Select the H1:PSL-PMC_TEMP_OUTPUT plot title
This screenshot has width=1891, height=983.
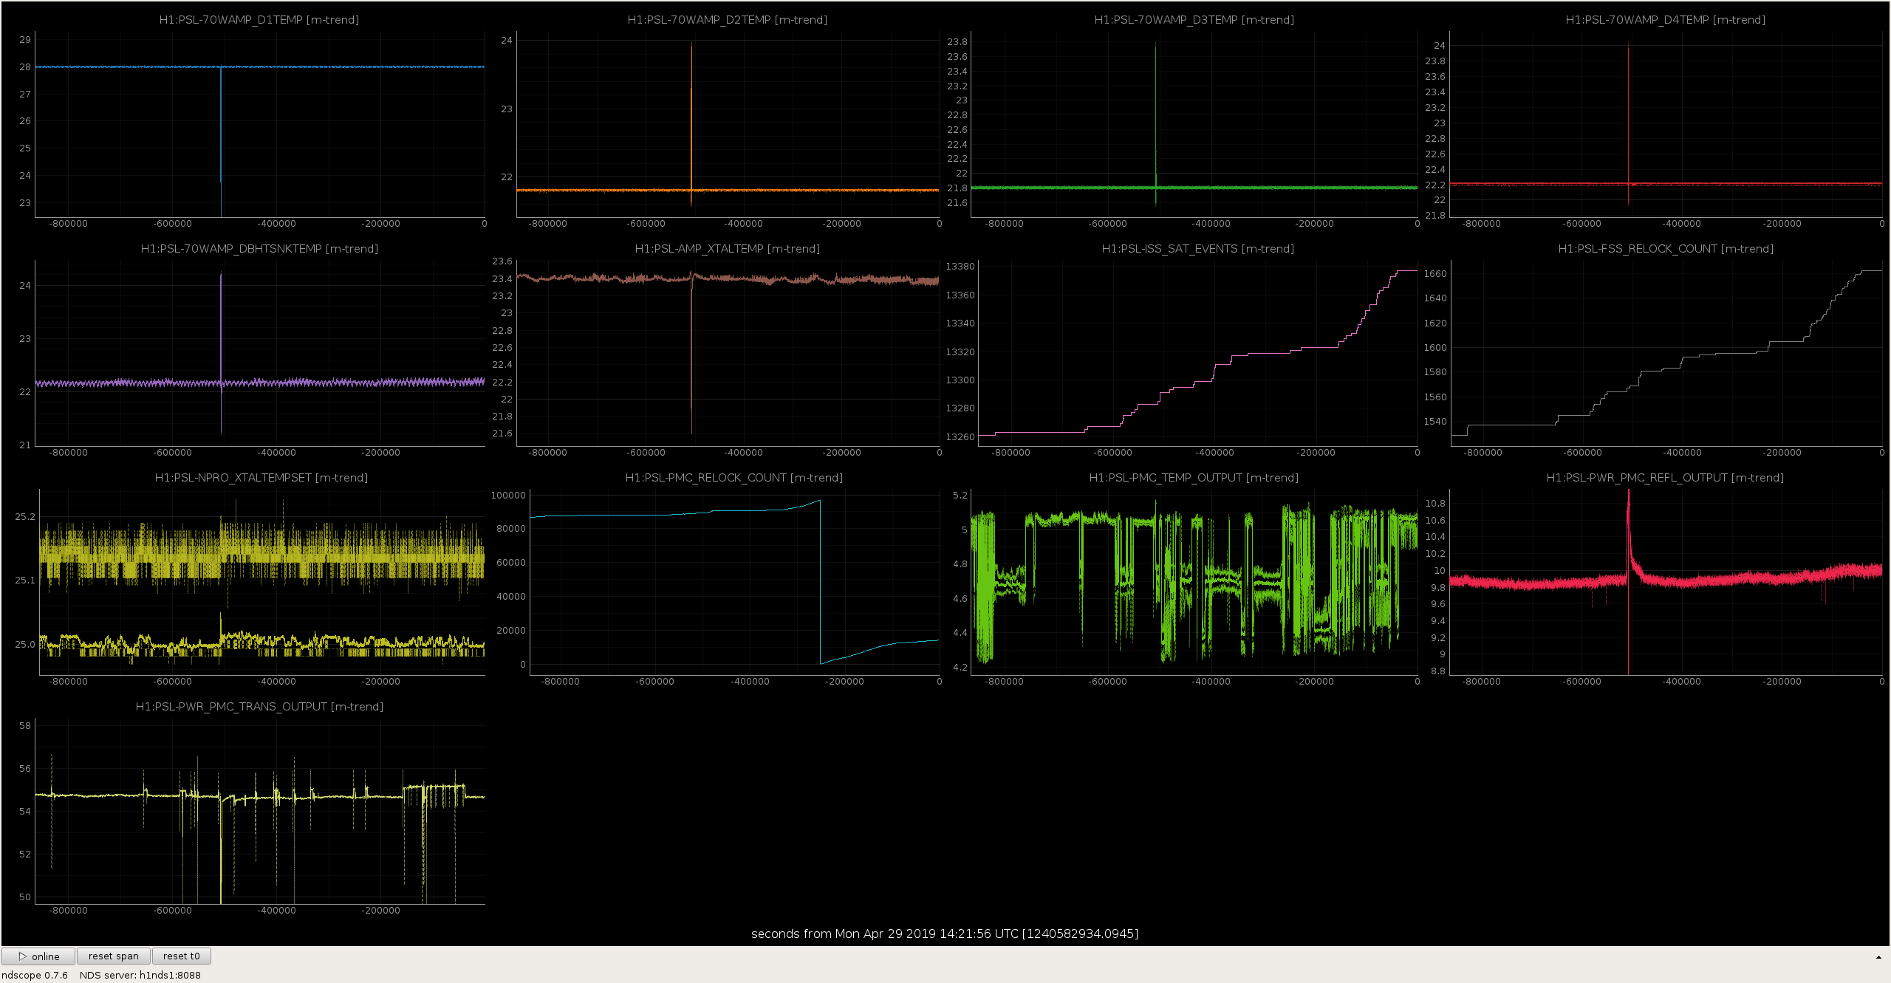(x=1194, y=478)
